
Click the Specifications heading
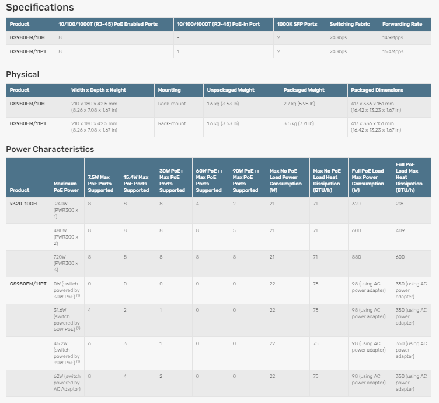click(x=40, y=7)
